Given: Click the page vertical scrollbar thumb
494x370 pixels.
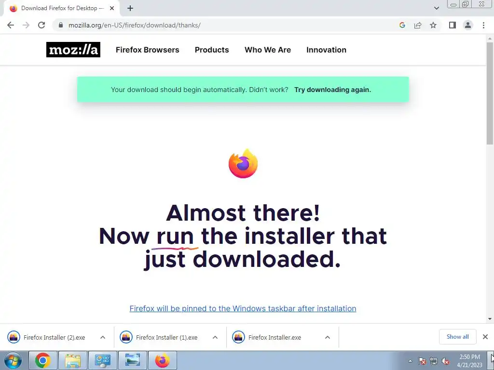Looking at the screenshot, I should pos(490,93).
